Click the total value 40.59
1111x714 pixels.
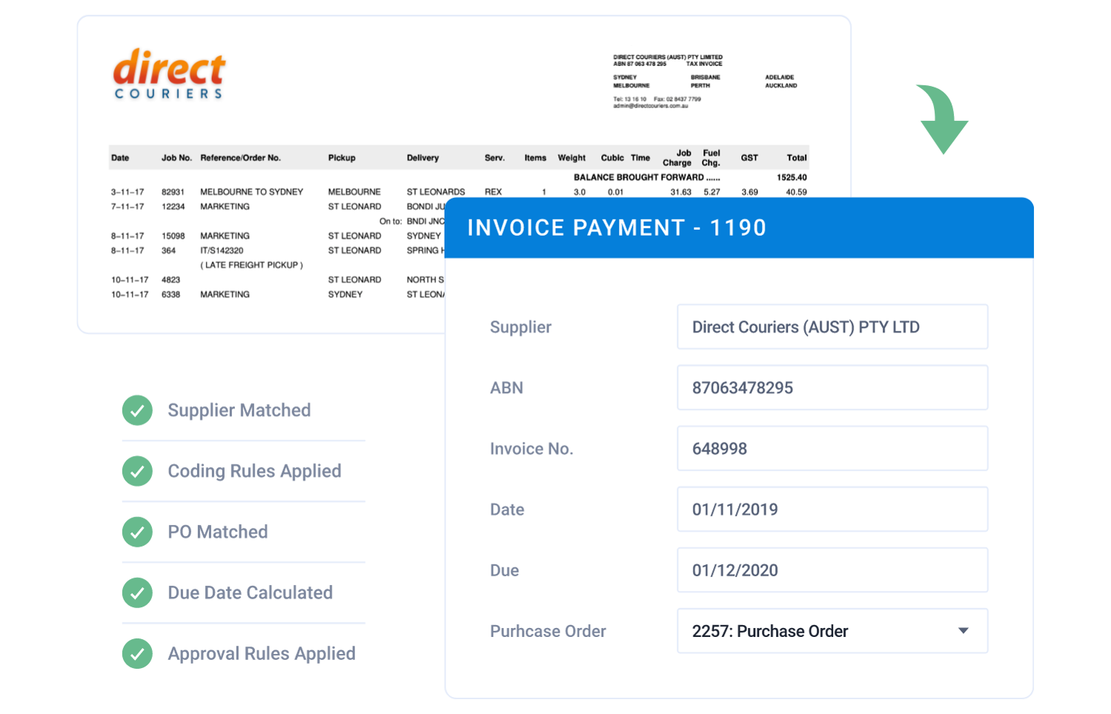tap(796, 192)
